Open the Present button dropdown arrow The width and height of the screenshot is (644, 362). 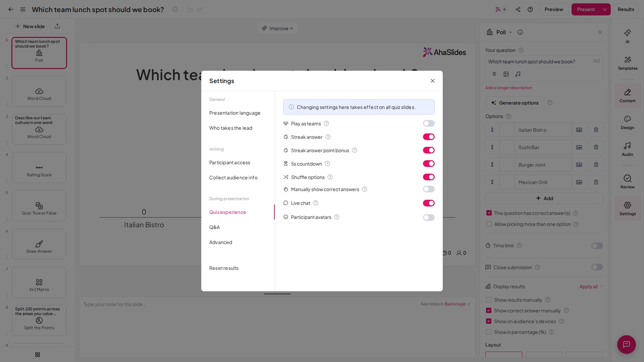click(604, 9)
